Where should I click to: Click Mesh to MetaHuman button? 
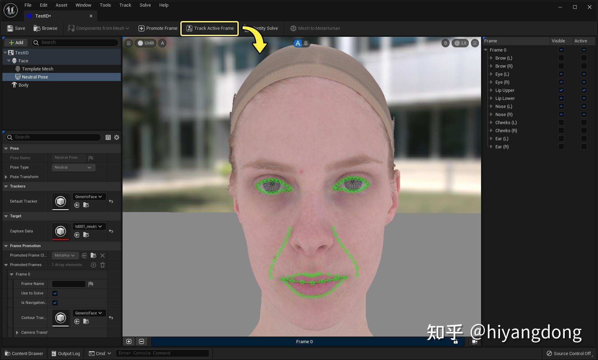pyautogui.click(x=315, y=28)
